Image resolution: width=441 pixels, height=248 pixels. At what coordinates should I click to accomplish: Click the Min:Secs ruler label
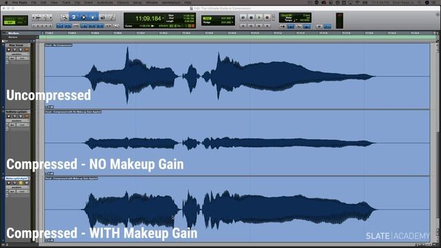click(13, 34)
